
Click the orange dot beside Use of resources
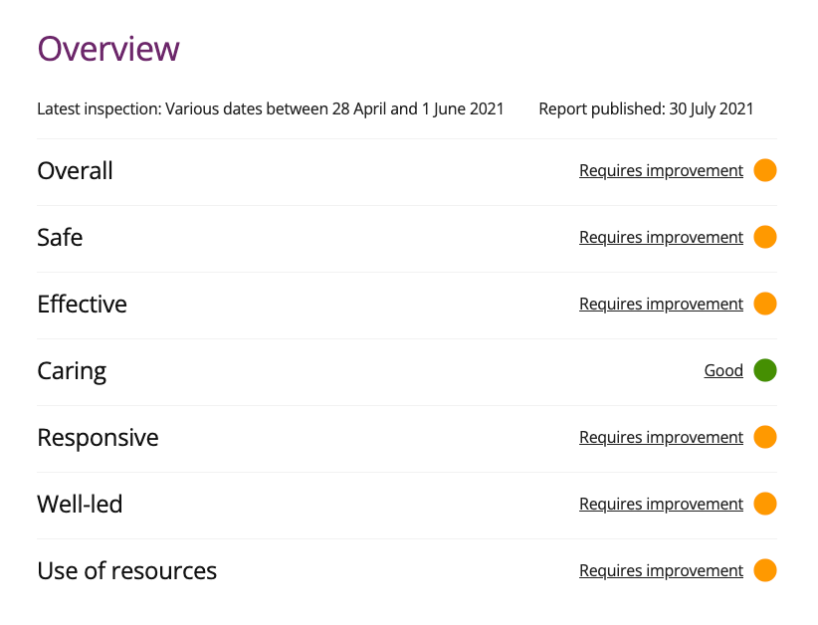764,570
